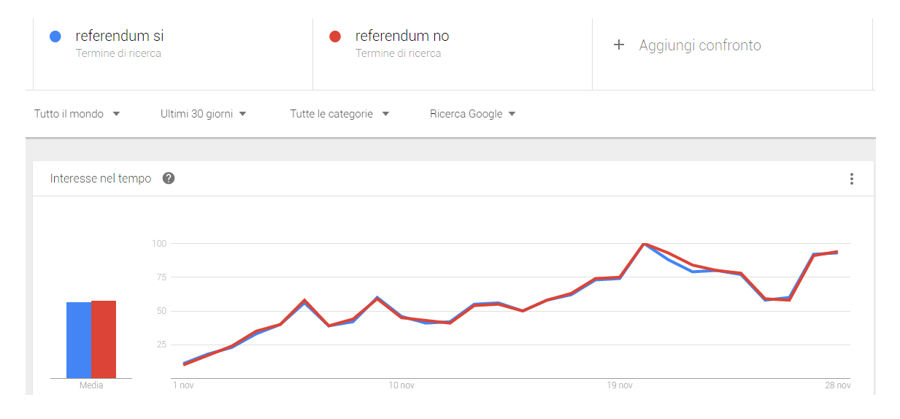Click the red dot beside referendum no
900x419 pixels.
(x=335, y=36)
